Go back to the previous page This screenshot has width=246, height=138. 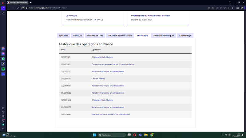(9, 8)
